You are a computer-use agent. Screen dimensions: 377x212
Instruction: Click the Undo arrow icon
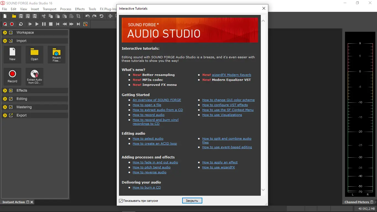pos(87,16)
